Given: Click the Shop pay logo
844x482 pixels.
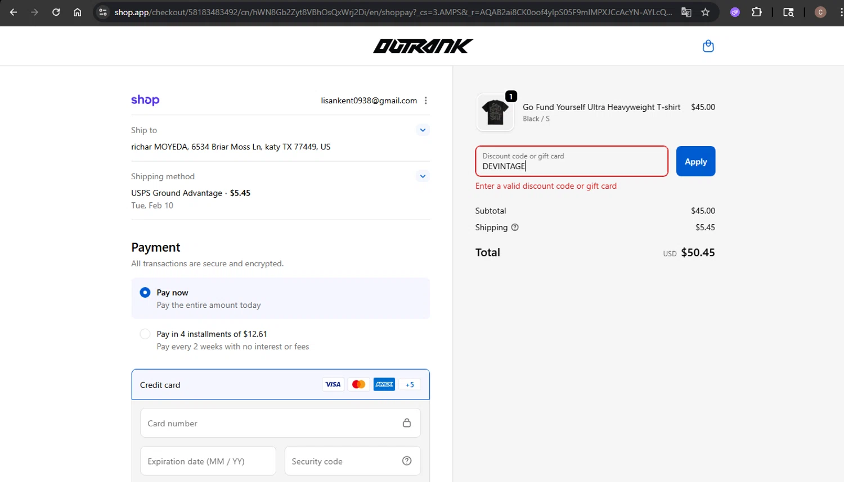Looking at the screenshot, I should [x=145, y=100].
